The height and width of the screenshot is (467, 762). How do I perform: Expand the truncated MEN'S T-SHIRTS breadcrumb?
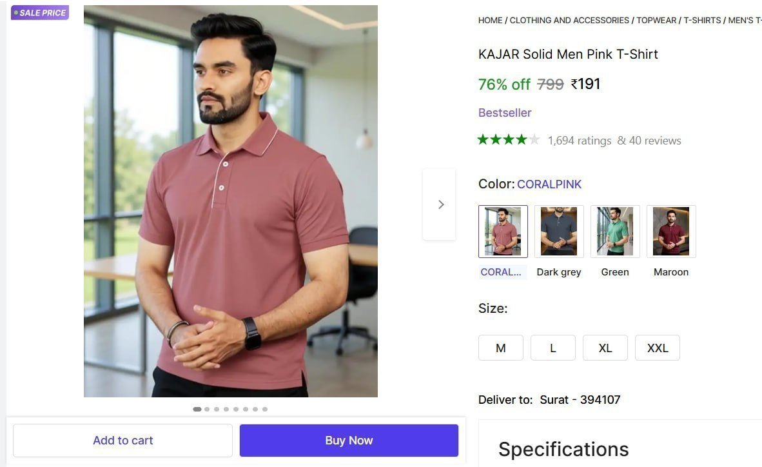745,20
